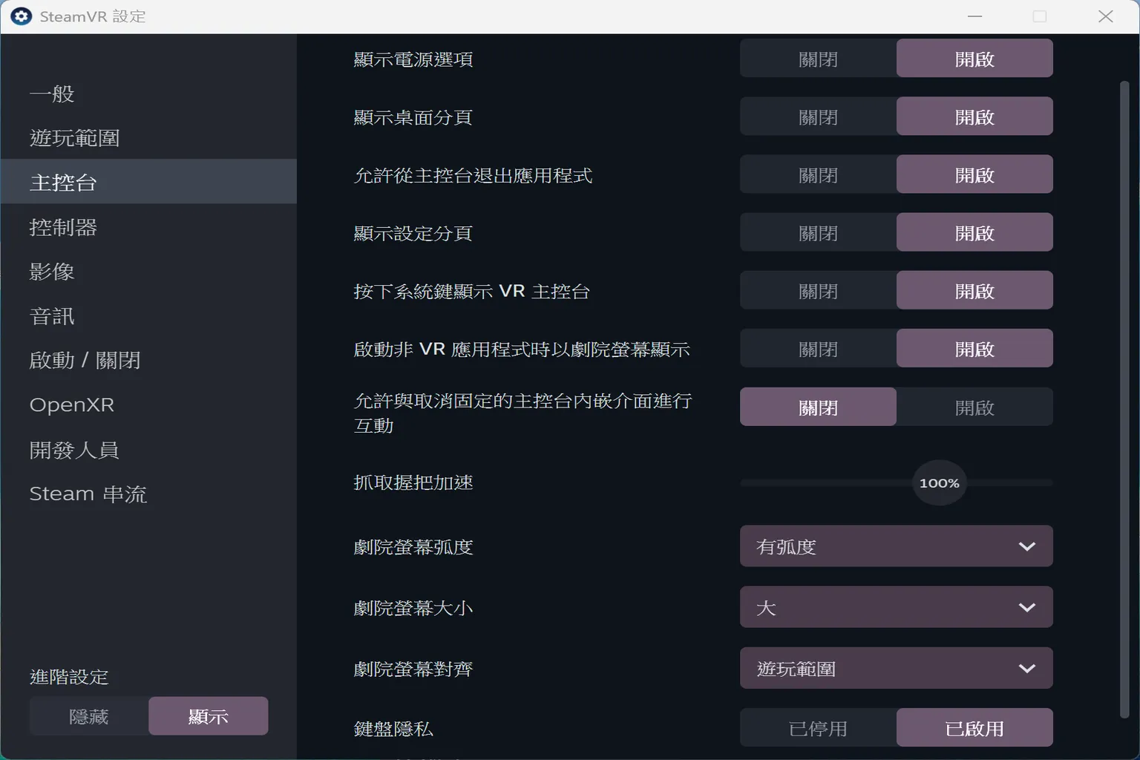
Task: Disable 顯示電源選項 by clicking 關閉
Action: [x=817, y=58]
